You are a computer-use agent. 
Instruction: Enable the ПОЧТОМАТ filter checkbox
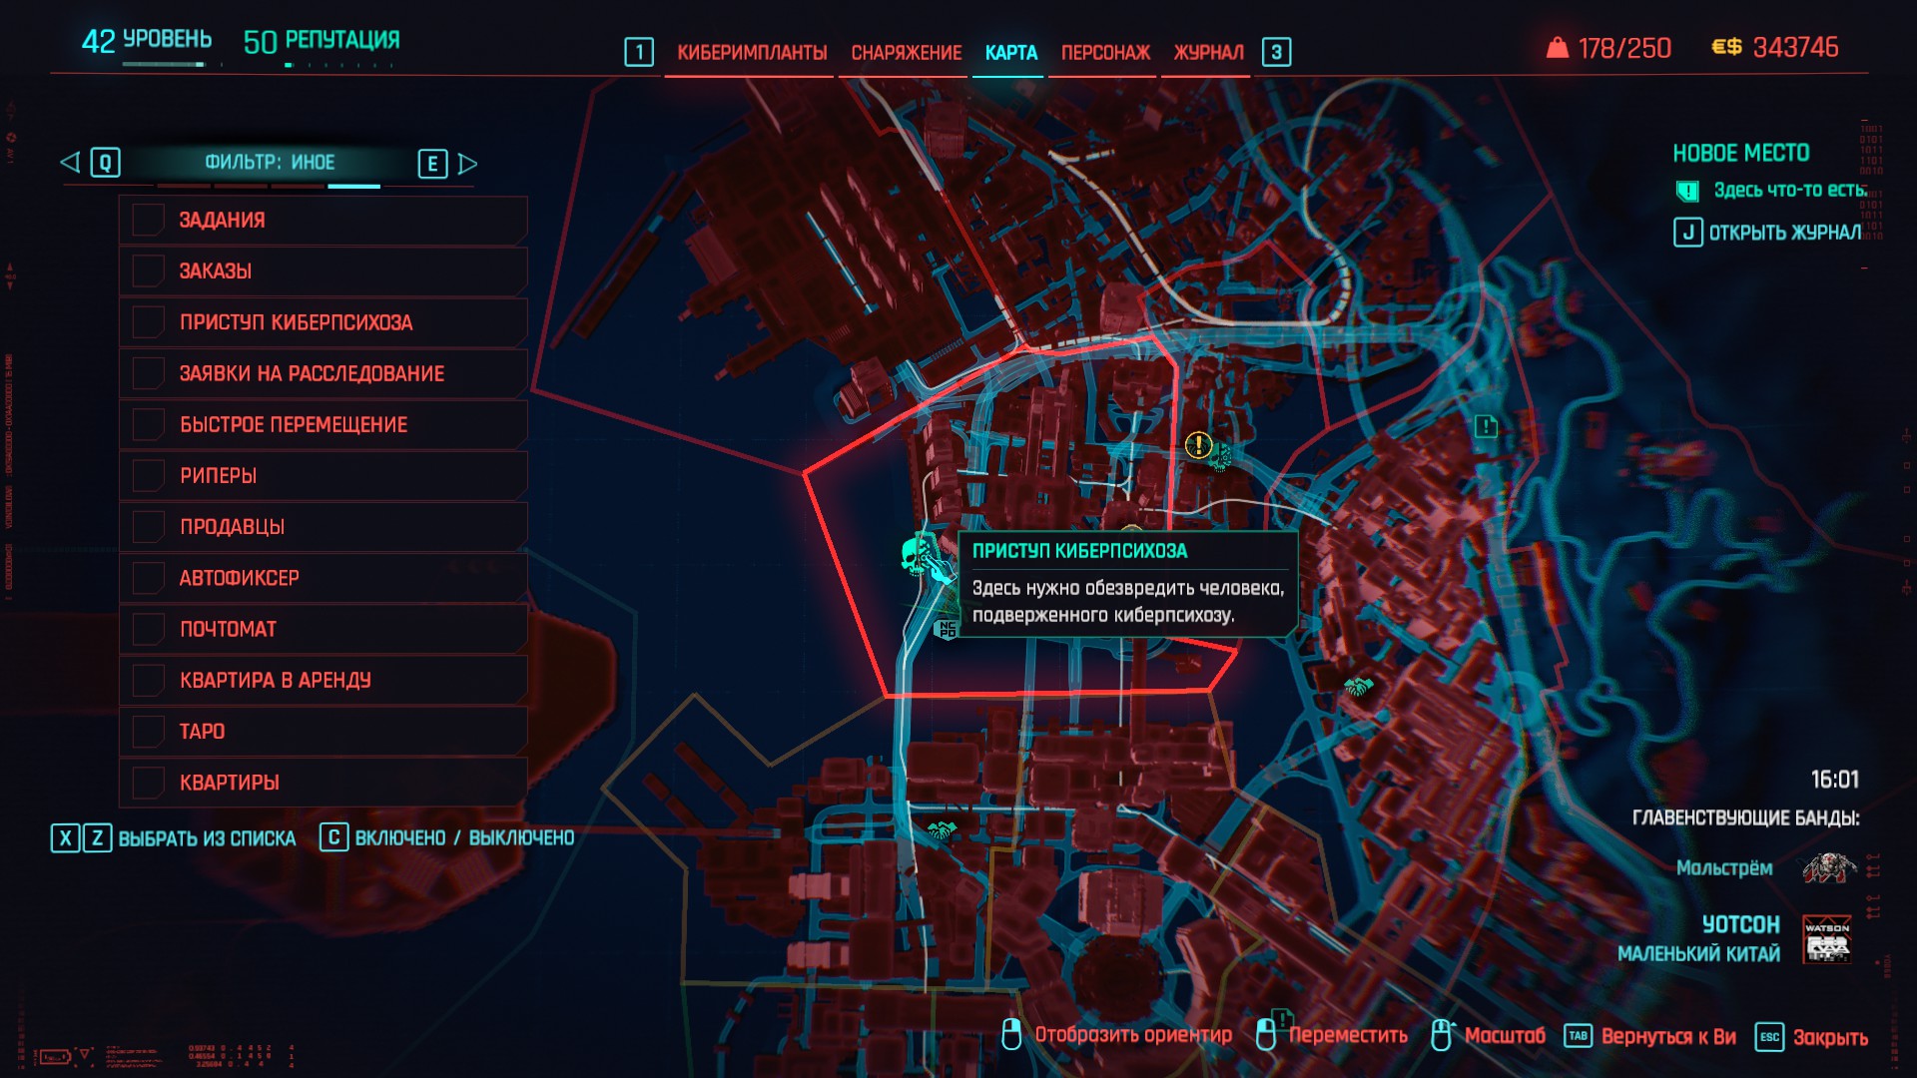pyautogui.click(x=149, y=629)
